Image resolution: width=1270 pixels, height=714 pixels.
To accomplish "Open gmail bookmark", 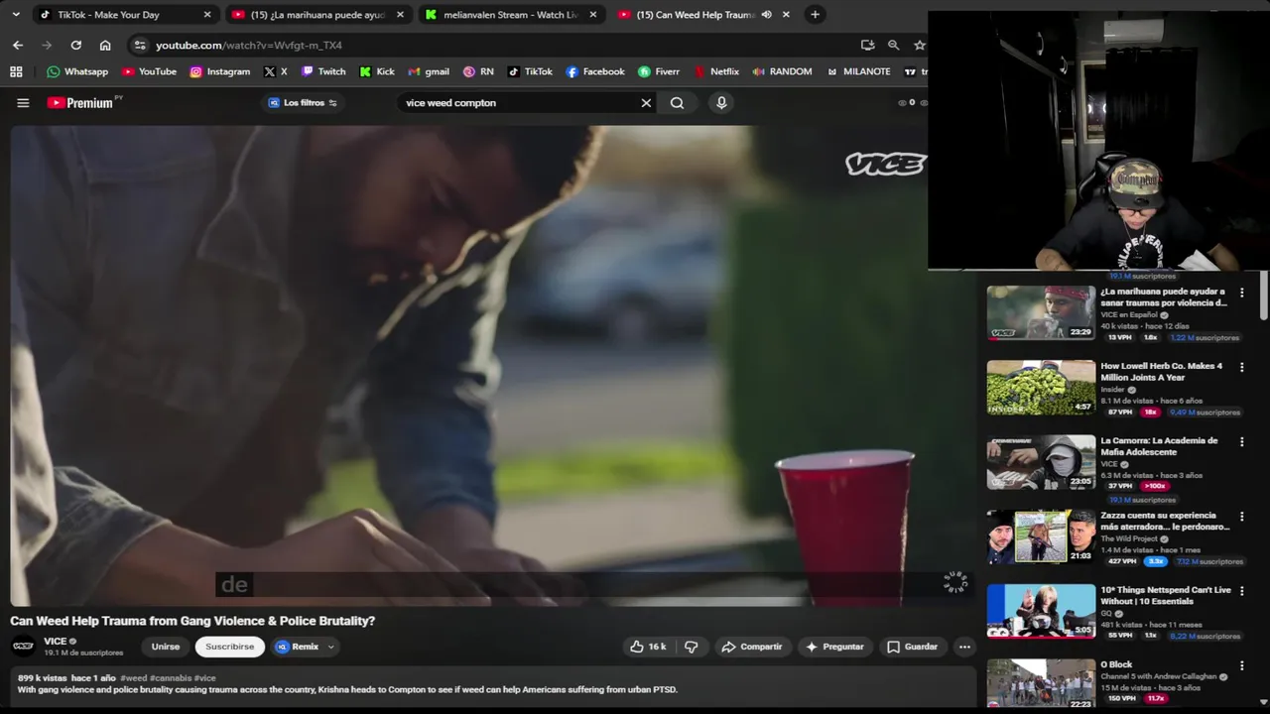I will 429,71.
